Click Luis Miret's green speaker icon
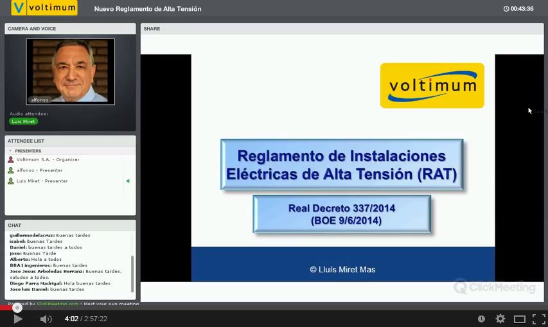The image size is (548, 327). coord(128,181)
